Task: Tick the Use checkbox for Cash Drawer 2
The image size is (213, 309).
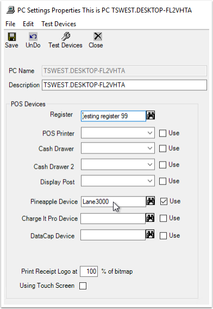Action: click(162, 165)
